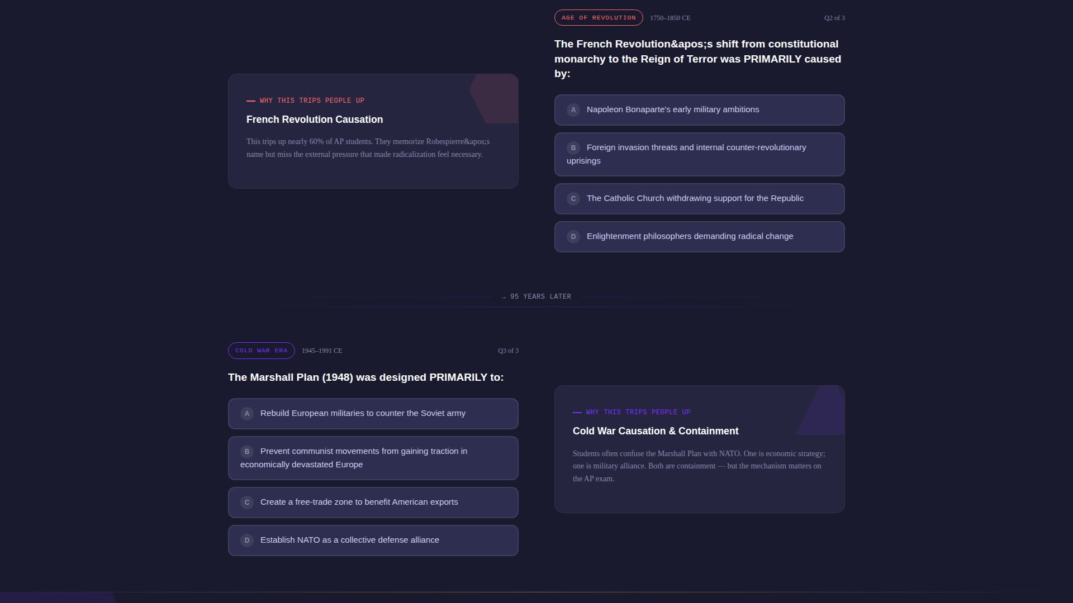The height and width of the screenshot is (603, 1073).
Task: Click the '1945–1991 CE' date range
Action: click(322, 351)
